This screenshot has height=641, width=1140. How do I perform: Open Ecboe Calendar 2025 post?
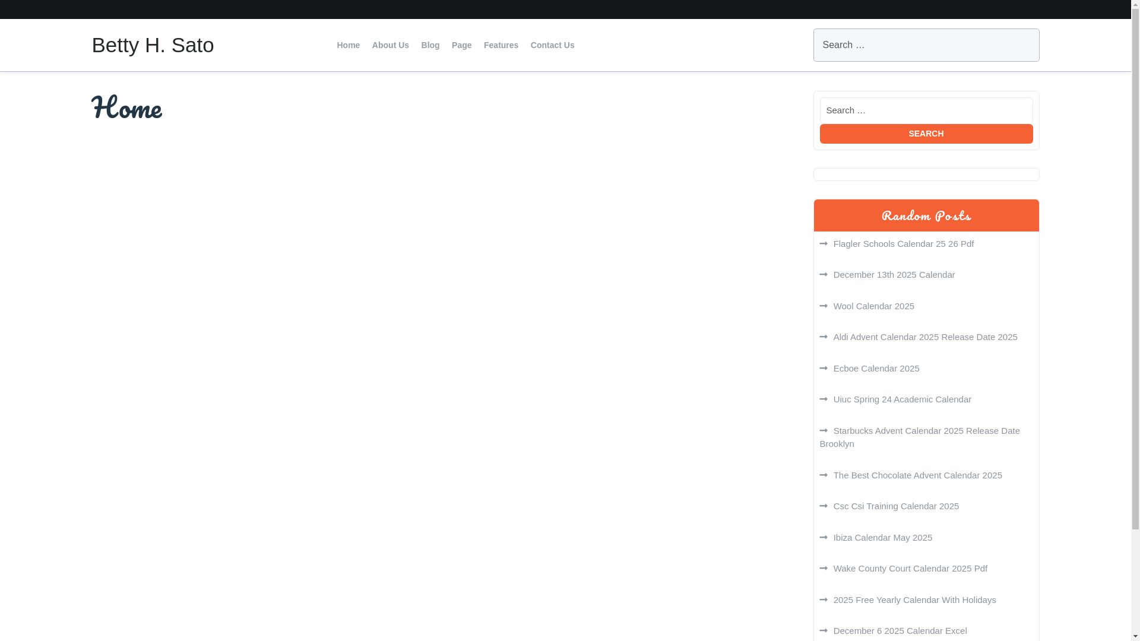[876, 369]
